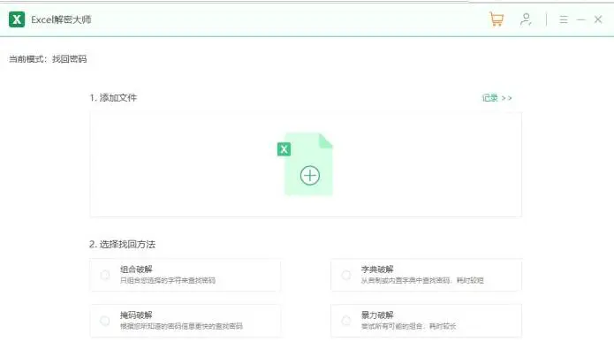Screen dimensions: 614x349
Task: Click the Excel解密大师 title text
Action: 61,19
